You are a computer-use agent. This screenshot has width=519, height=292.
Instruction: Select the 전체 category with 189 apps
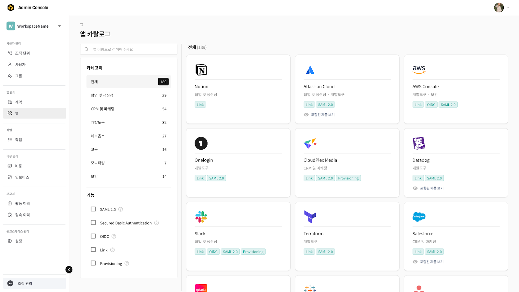pos(128,82)
